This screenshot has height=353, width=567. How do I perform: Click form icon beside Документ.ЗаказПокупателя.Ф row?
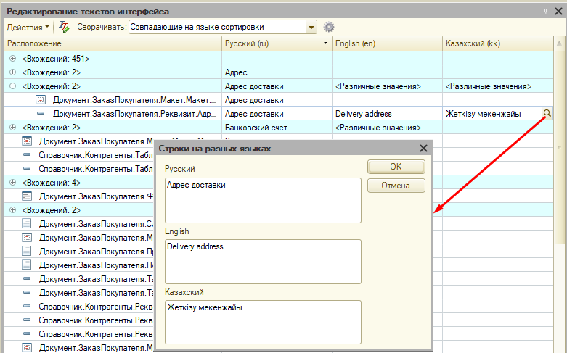coord(27,196)
